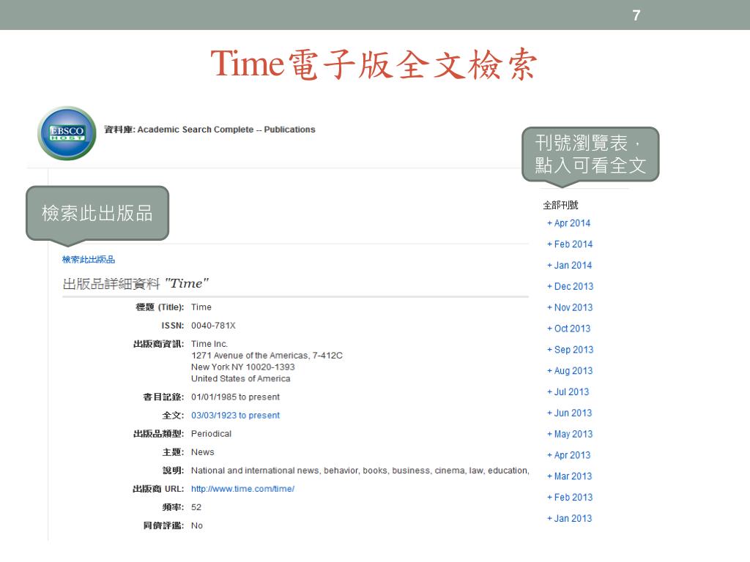
Task: Click the peer reviewed value No
Action: click(x=196, y=525)
